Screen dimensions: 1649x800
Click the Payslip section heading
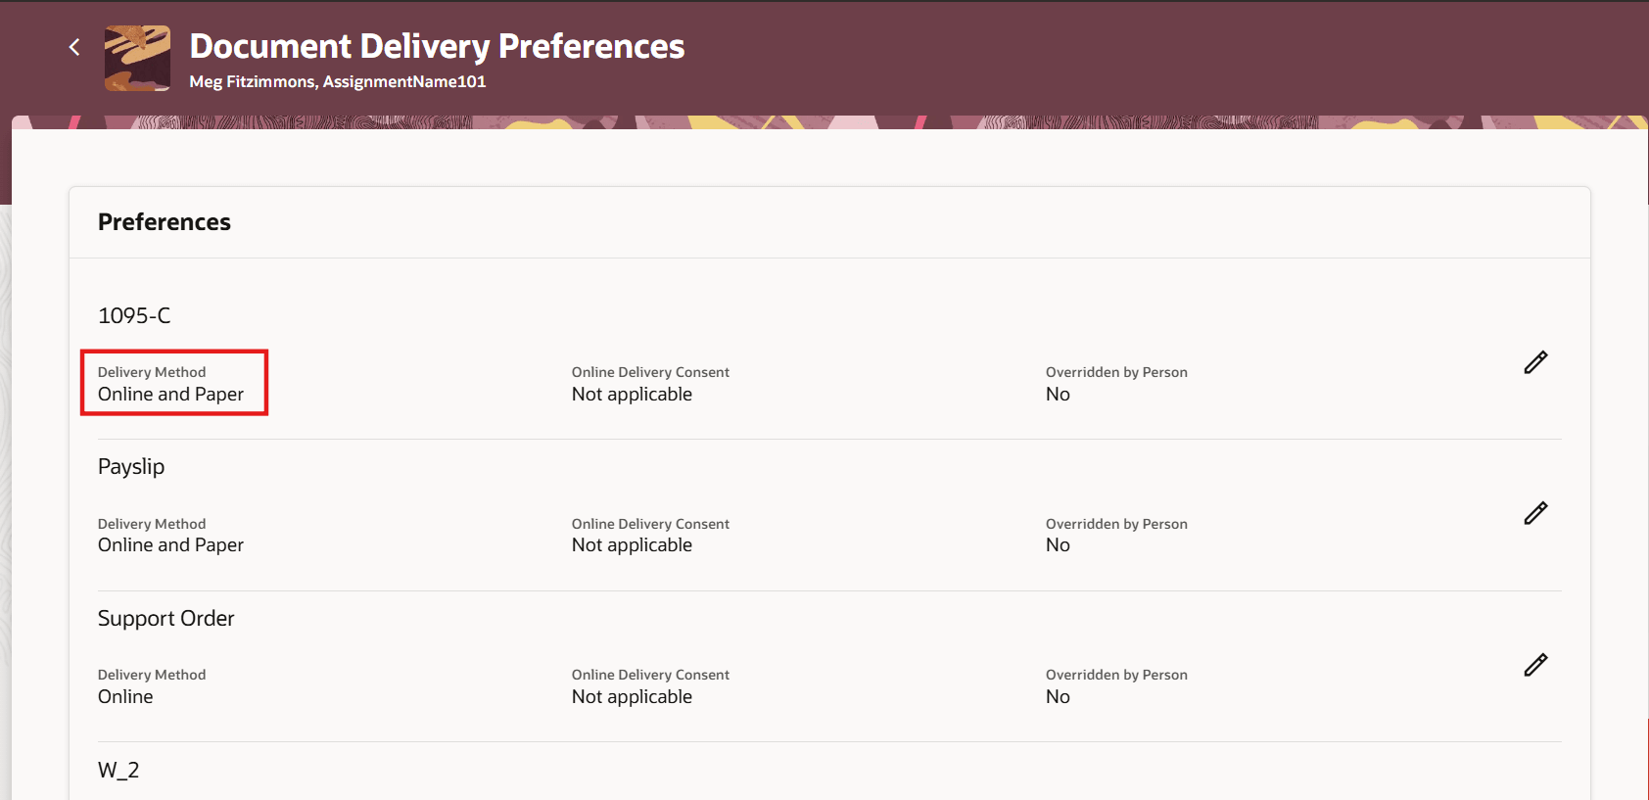tap(131, 467)
